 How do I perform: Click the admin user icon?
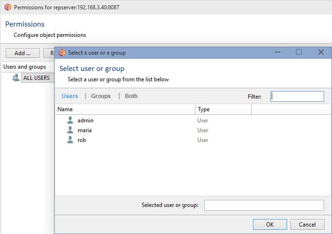point(71,121)
